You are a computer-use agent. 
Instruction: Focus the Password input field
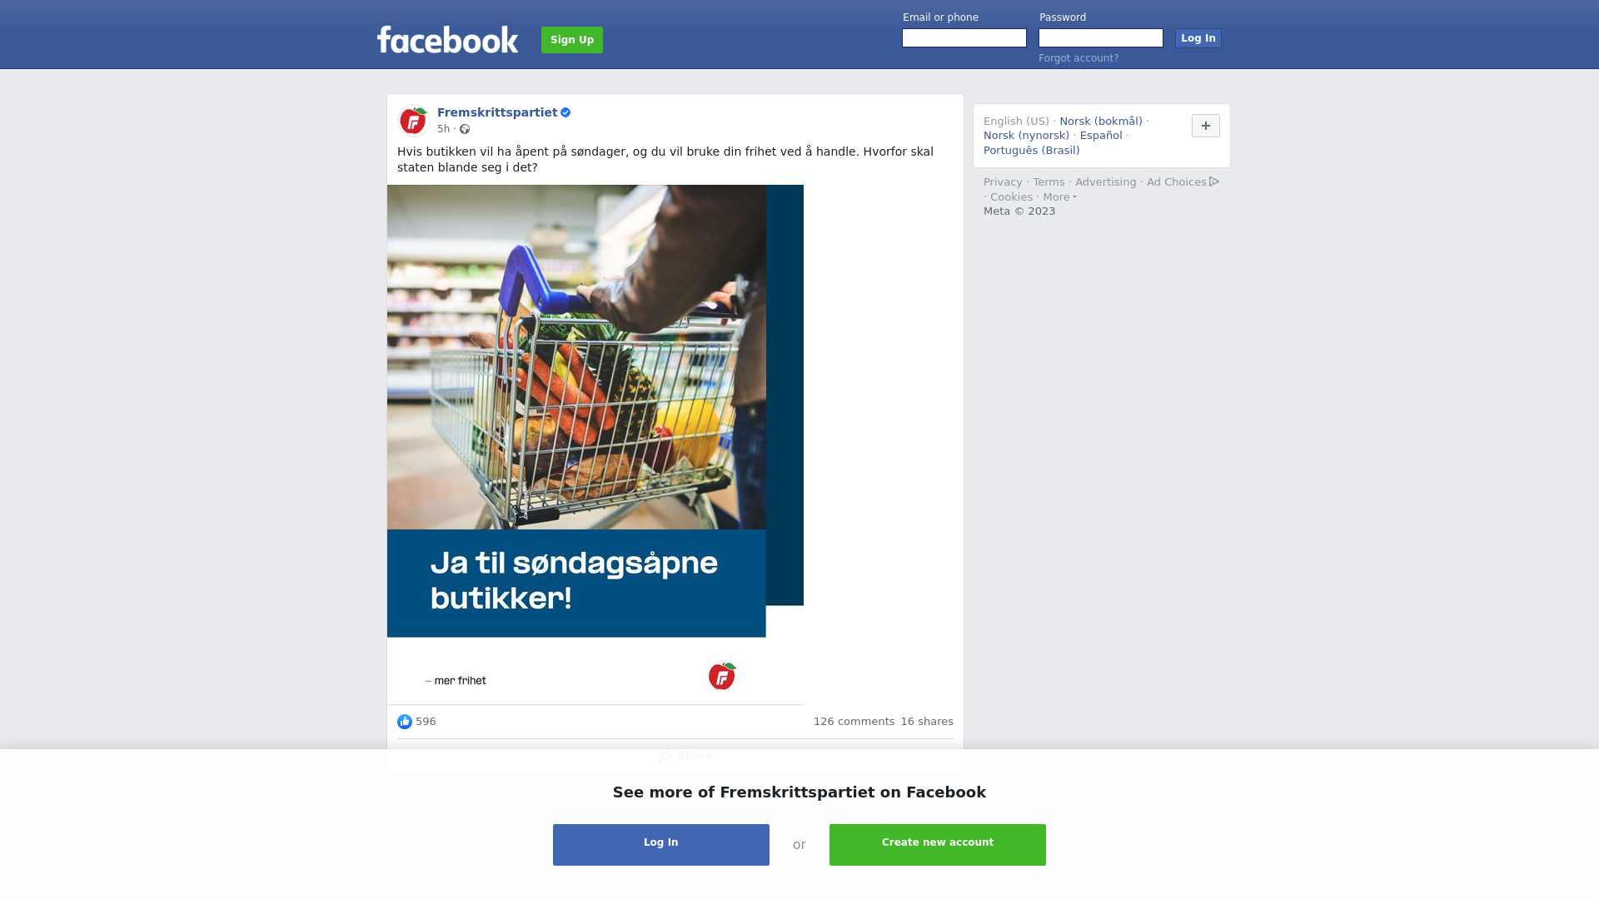(1101, 38)
